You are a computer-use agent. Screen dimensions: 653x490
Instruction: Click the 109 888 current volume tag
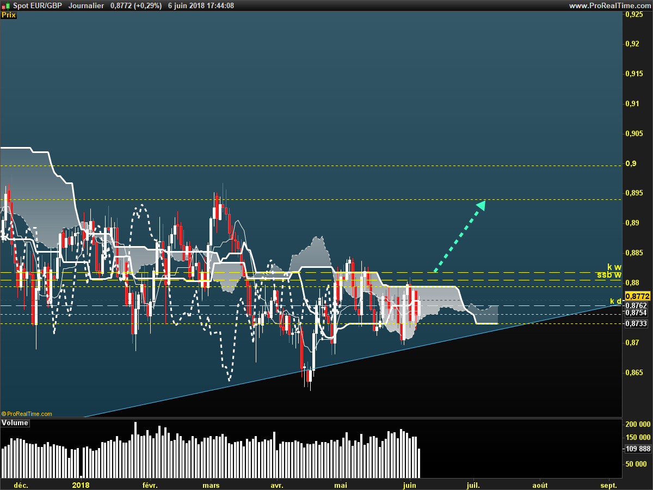637,449
